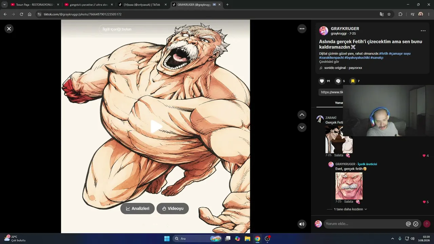Open the Chrome extensions puzzle icon
This screenshot has width=434, height=244.
[400, 14]
